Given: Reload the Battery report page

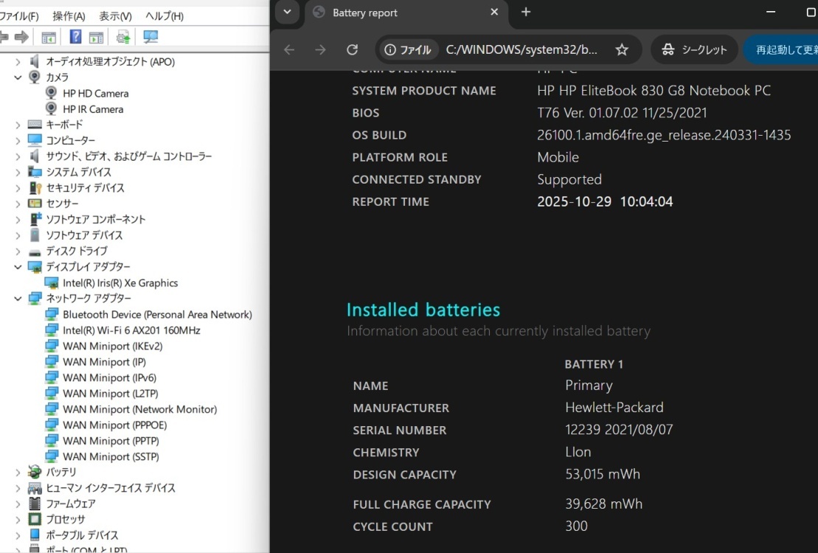Looking at the screenshot, I should [353, 49].
